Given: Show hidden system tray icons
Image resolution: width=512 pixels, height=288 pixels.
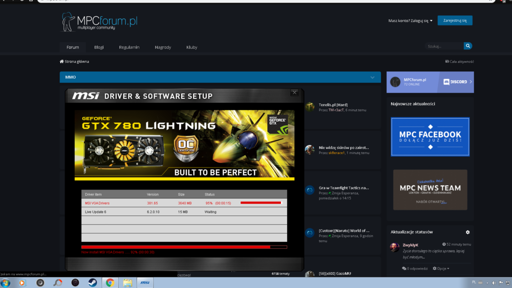Looking at the screenshot, I should (x=487, y=283).
